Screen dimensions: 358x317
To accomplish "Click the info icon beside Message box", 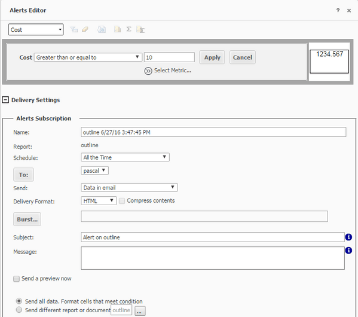I will [x=348, y=251].
